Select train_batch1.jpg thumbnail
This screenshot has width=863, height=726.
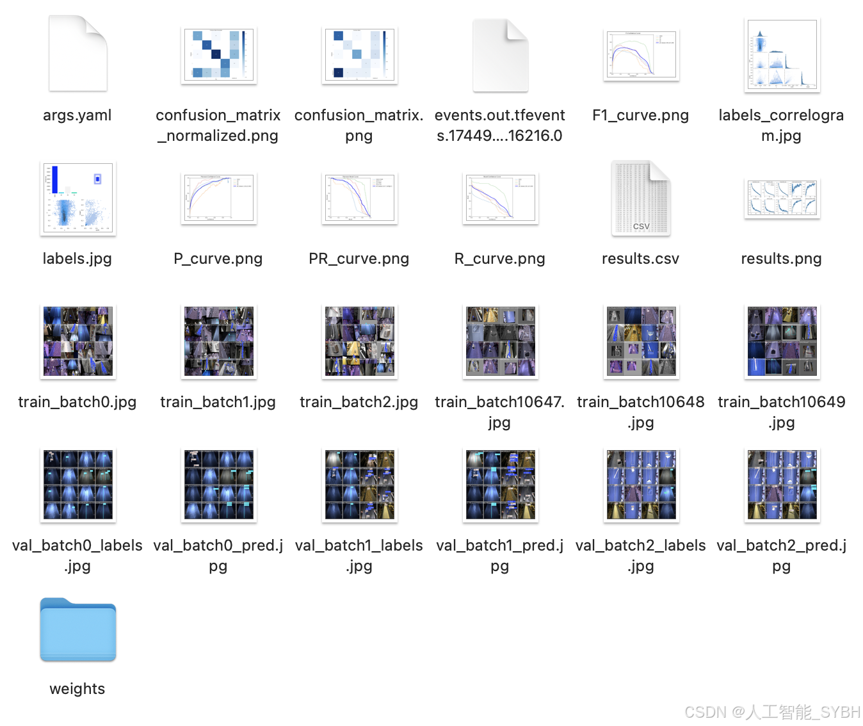tap(219, 341)
